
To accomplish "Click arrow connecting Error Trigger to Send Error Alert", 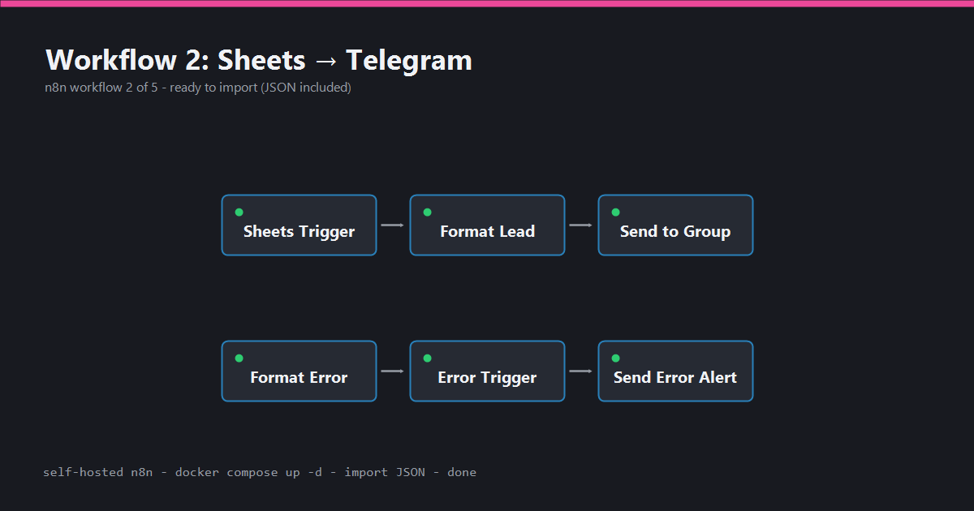I will pos(581,371).
